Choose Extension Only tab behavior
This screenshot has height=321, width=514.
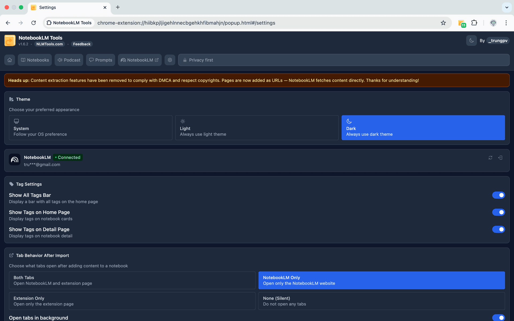point(132,301)
